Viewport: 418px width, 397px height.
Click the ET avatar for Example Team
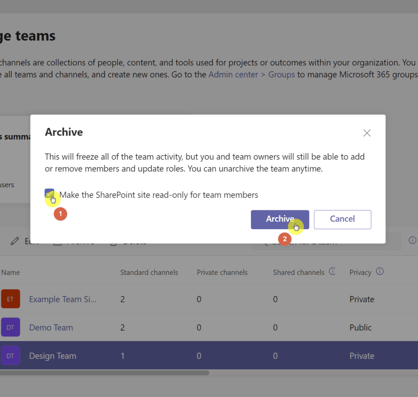tap(10, 299)
